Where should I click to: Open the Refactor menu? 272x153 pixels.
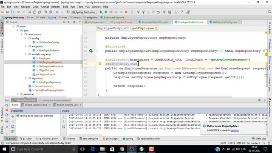(56, 7)
